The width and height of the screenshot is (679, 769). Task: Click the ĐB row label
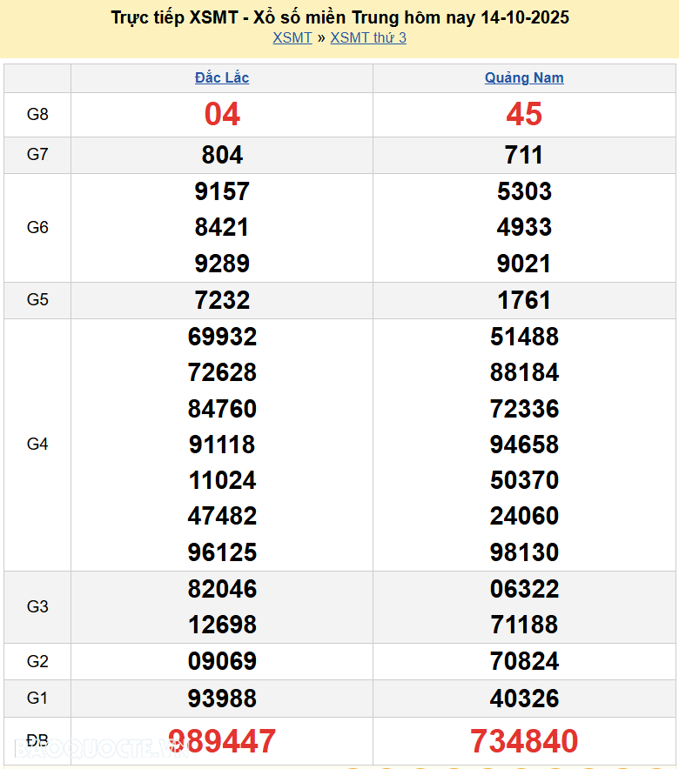(37, 740)
